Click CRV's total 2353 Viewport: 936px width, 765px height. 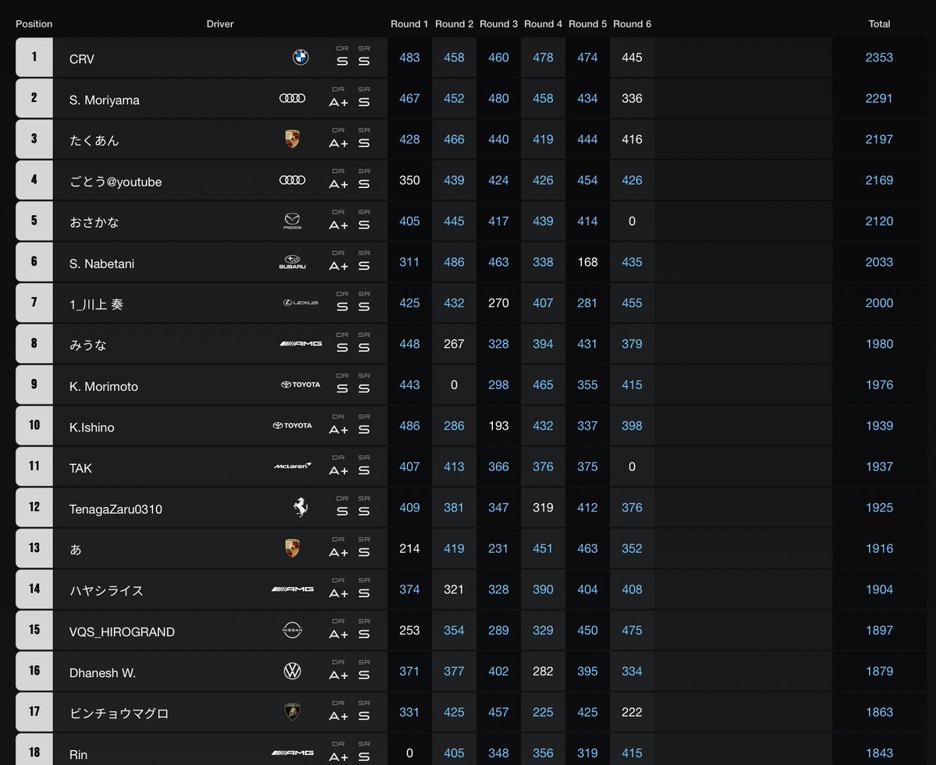tap(879, 58)
